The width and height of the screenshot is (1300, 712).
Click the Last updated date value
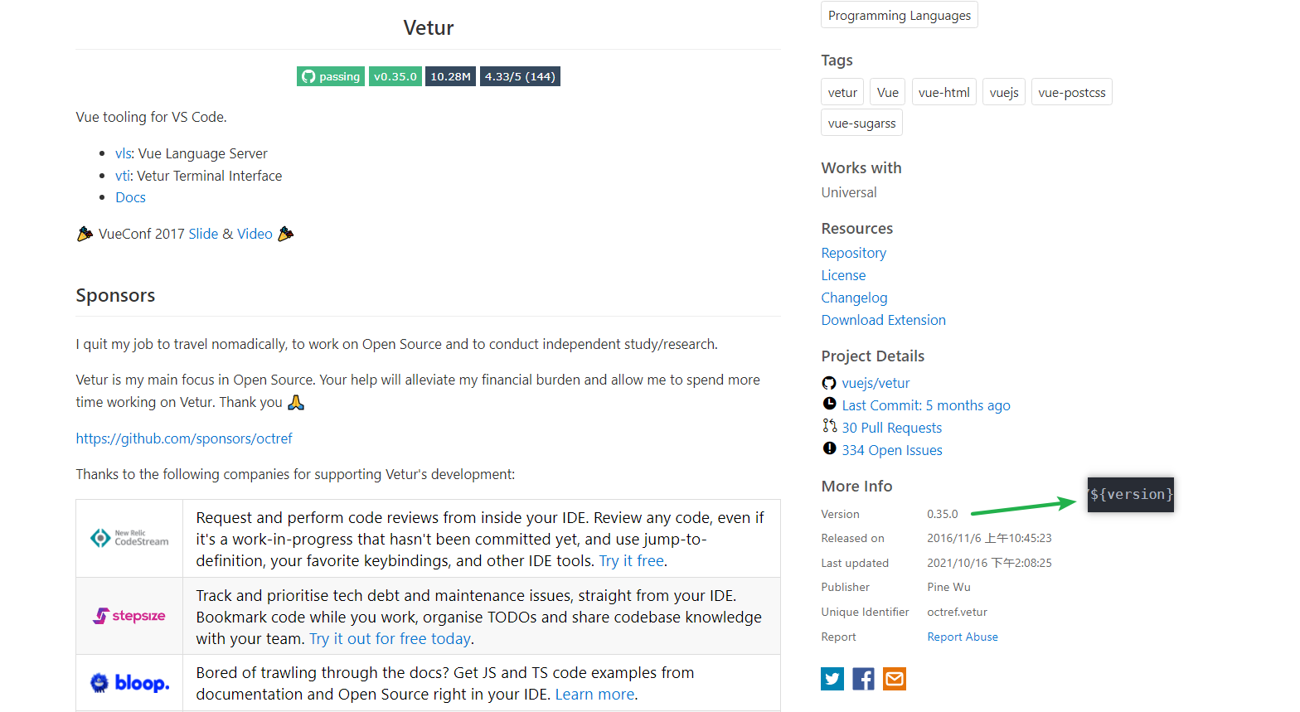(989, 563)
